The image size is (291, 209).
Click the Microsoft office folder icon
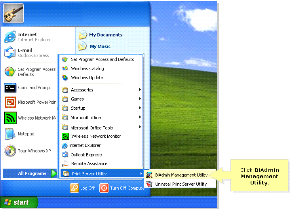65,117
